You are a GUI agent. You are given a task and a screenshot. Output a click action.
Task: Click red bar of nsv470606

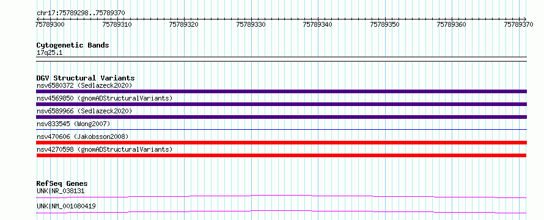281,143
